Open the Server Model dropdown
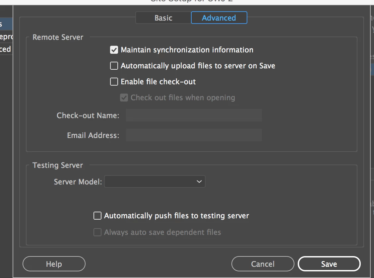The width and height of the screenshot is (374, 278). (x=155, y=181)
